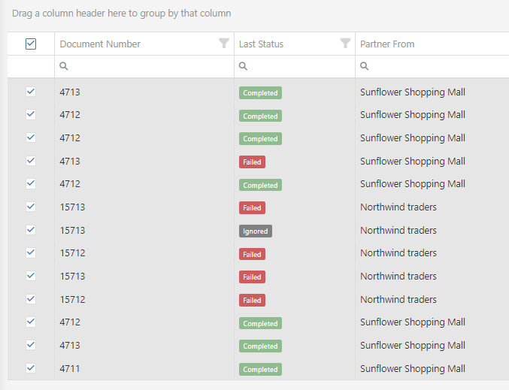Focus the Partner From filter text field
The image size is (509, 390).
point(436,67)
